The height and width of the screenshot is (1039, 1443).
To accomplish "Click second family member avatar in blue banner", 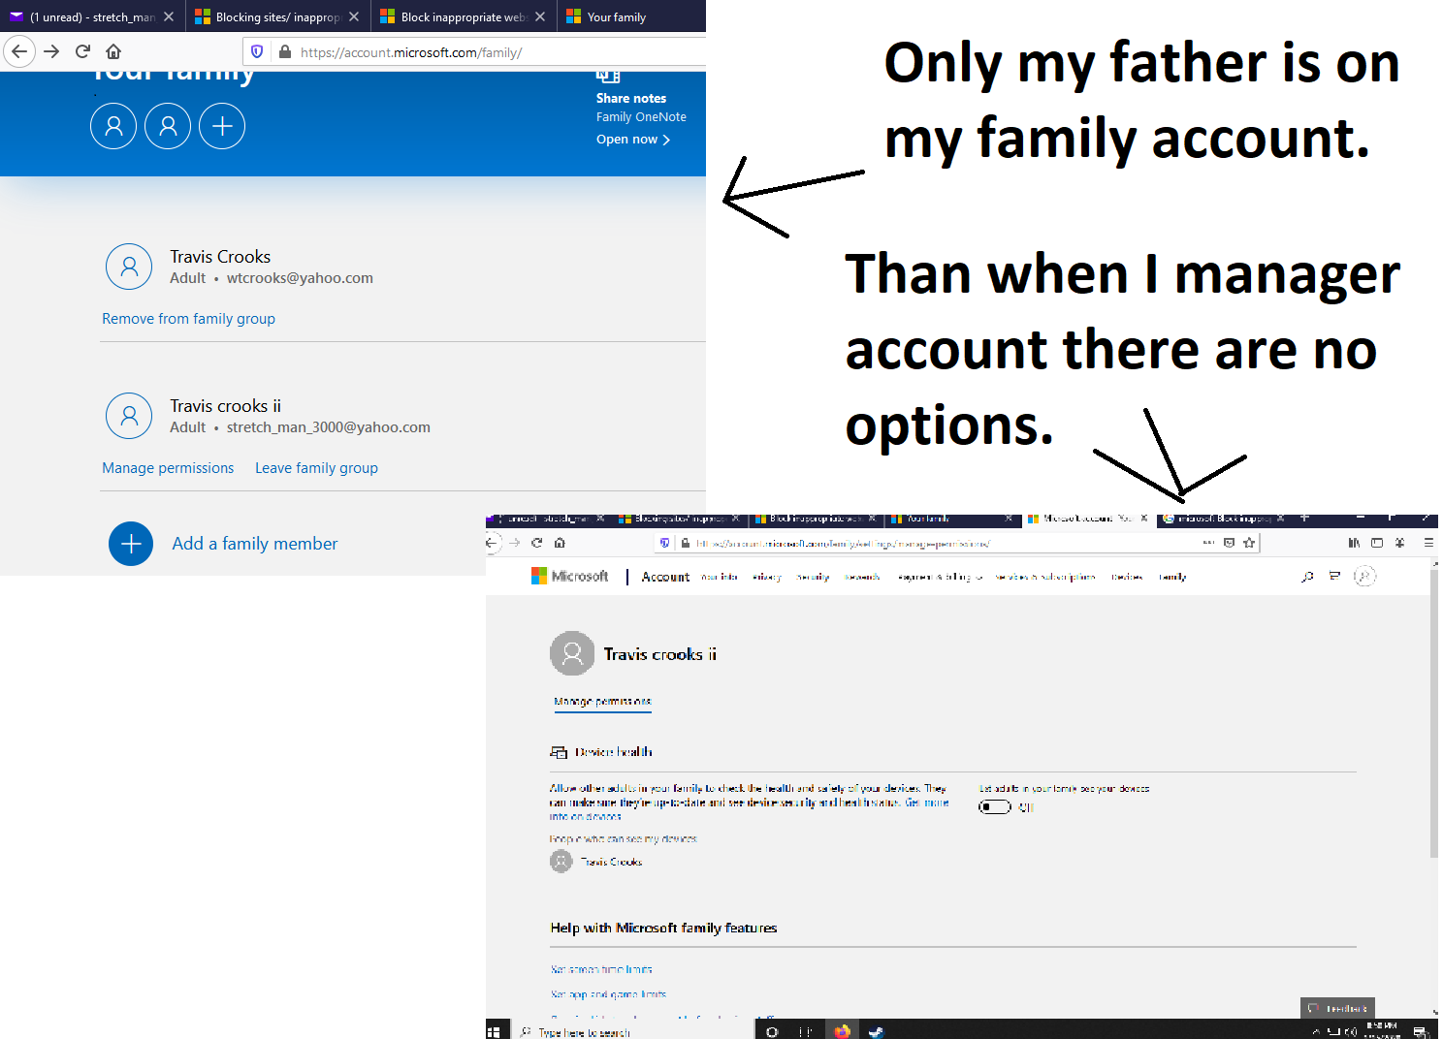I will tap(168, 126).
